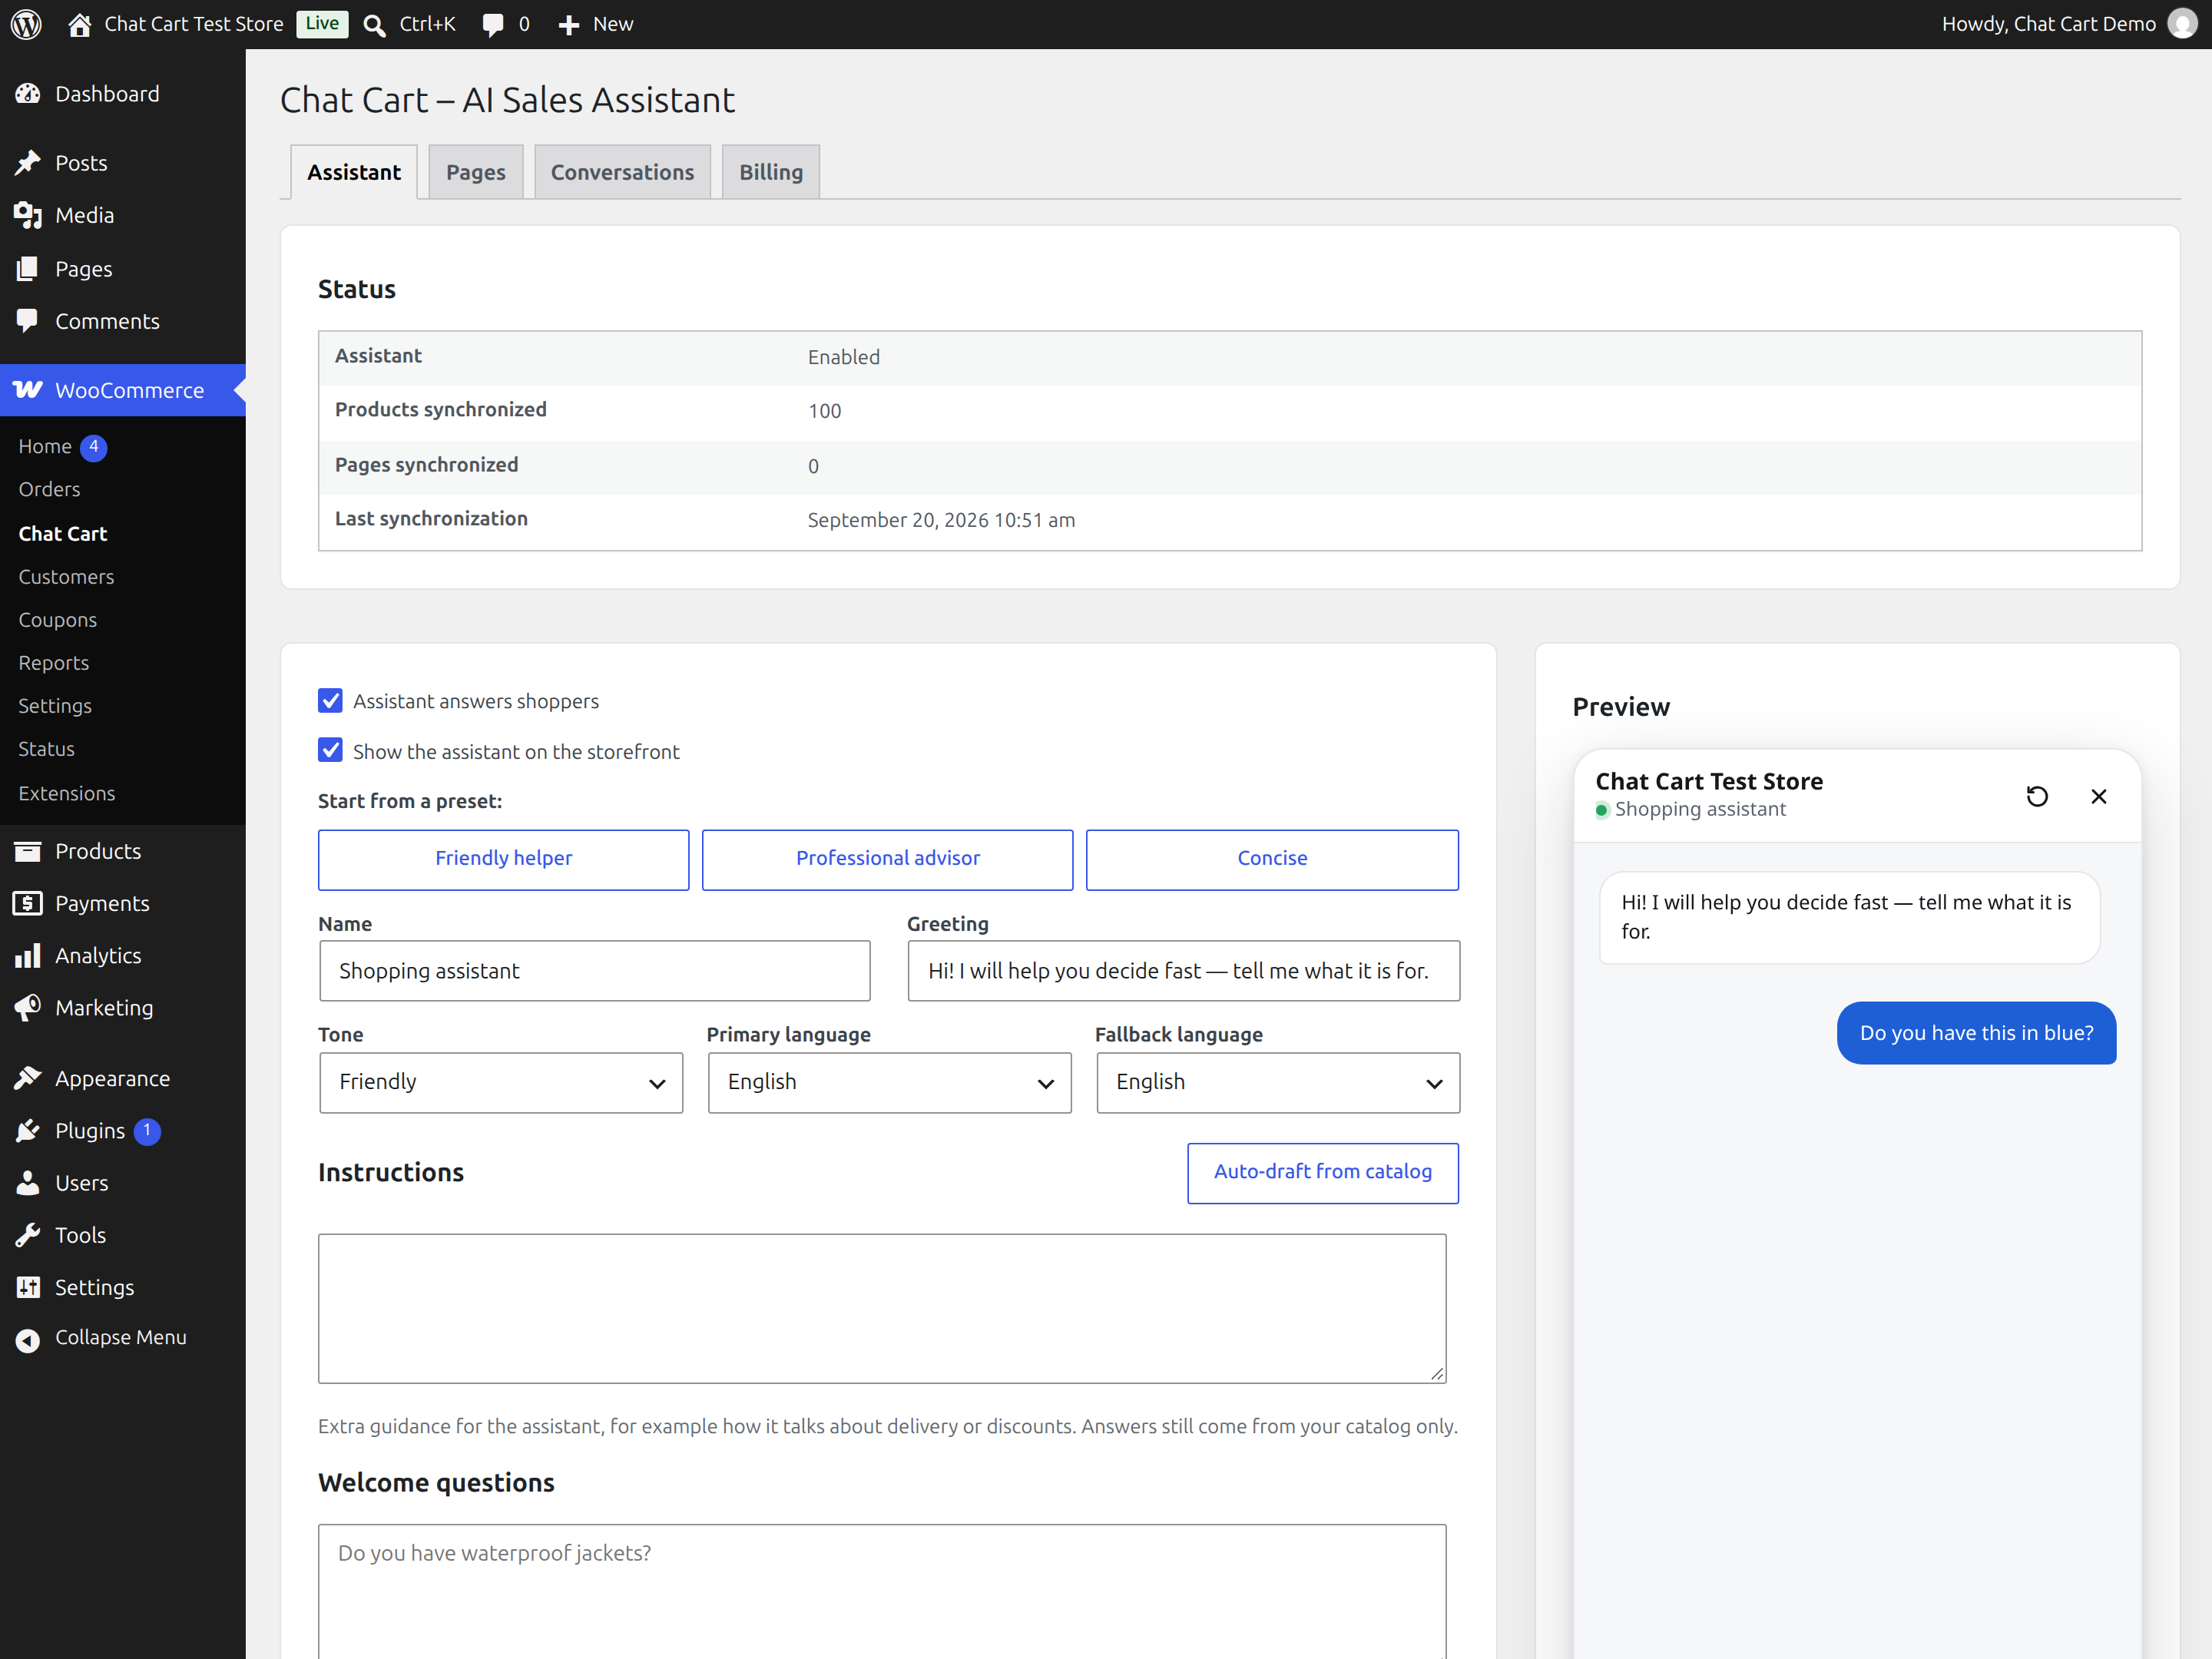Open the comments bubble icon in admin bar

click(493, 25)
